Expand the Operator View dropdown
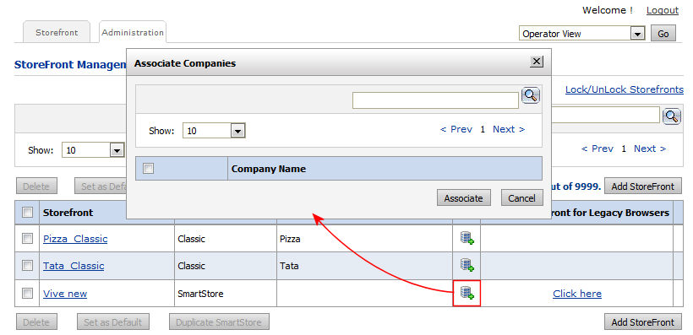693x335 pixels. click(x=582, y=34)
